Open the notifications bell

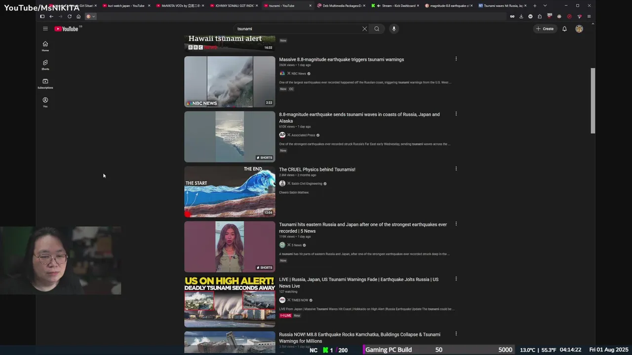coord(564,29)
